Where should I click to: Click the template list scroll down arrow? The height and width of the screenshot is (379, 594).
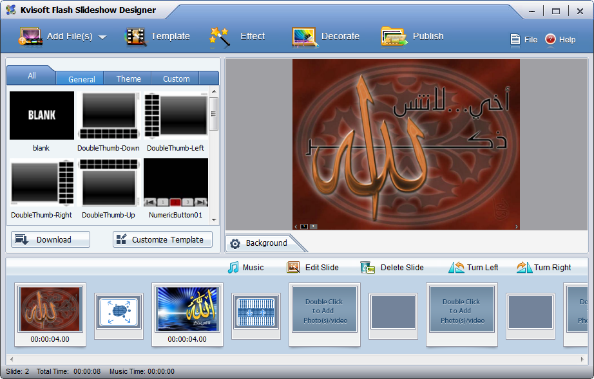(x=214, y=220)
